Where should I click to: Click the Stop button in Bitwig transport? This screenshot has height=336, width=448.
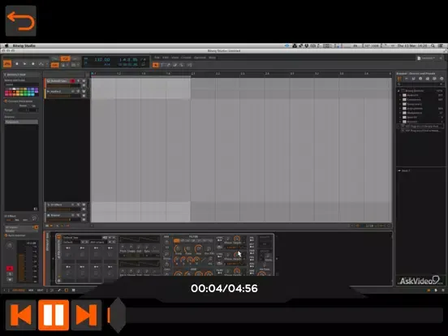pos(17,64)
